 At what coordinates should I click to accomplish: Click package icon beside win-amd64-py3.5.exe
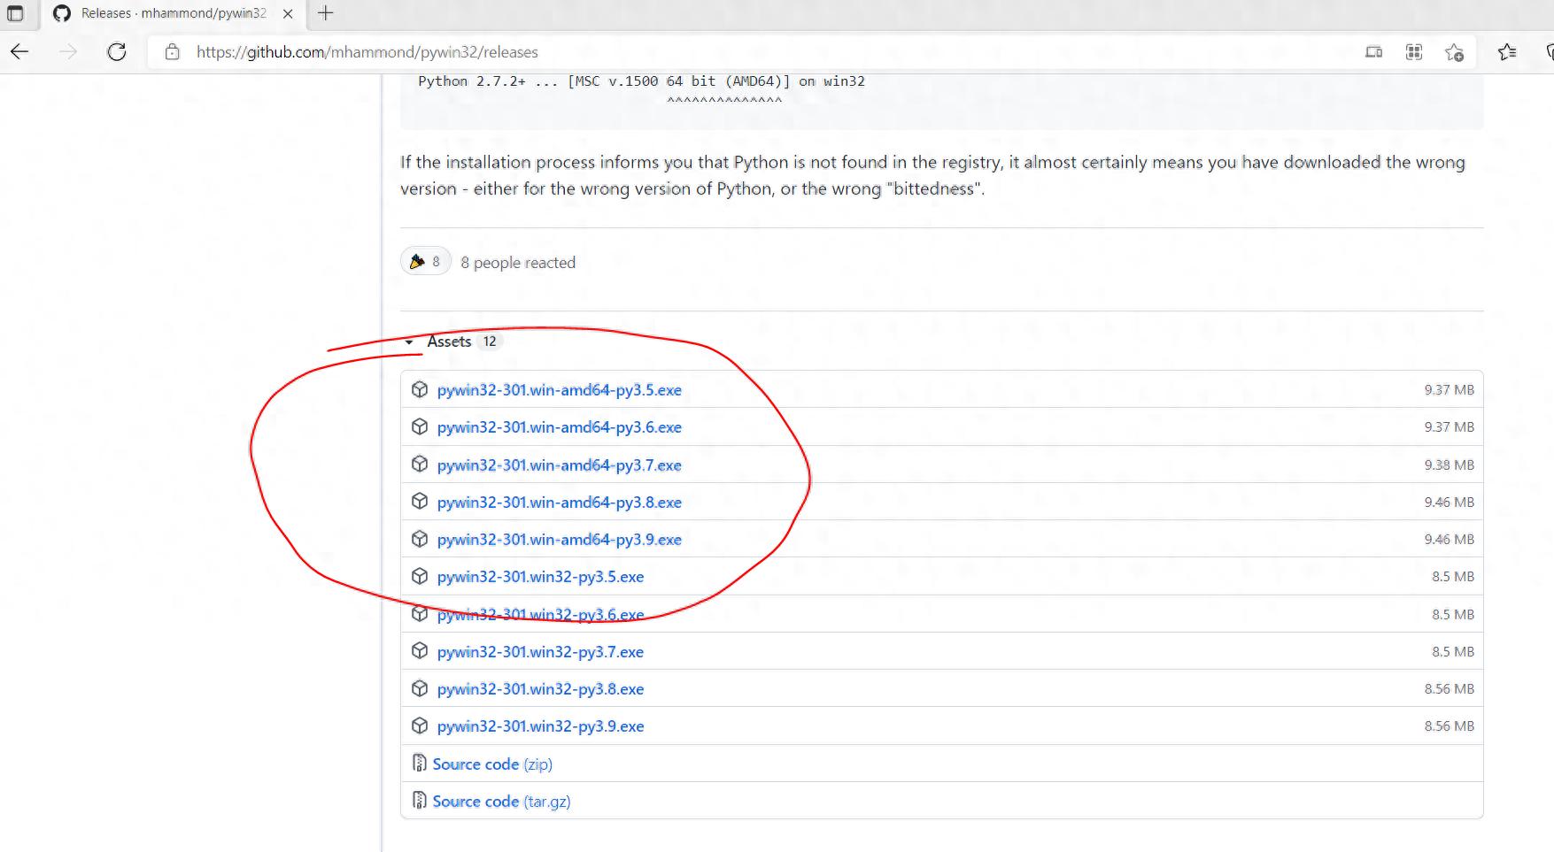[420, 389]
